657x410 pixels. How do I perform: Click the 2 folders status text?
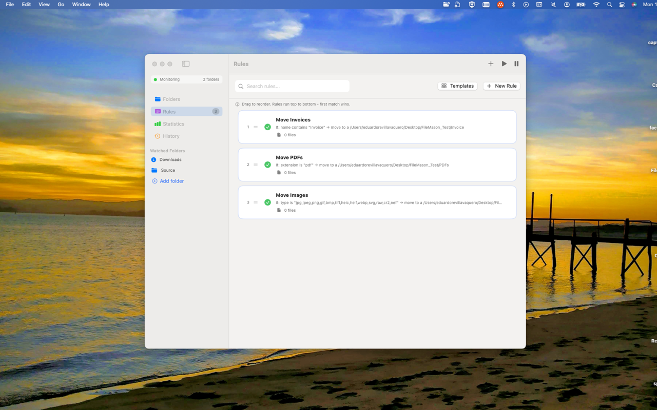click(x=211, y=79)
